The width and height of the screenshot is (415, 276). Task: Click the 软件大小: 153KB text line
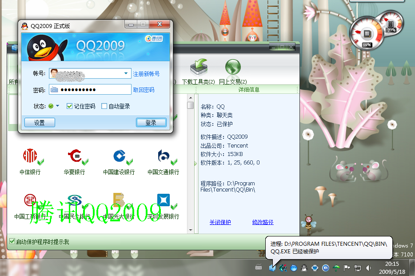[222, 154]
